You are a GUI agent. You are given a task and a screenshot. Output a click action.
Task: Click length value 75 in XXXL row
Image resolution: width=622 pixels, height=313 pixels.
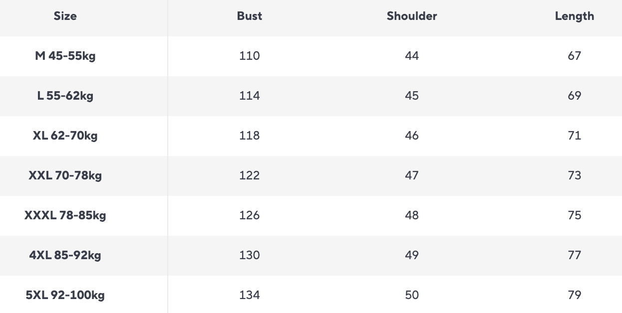tap(574, 215)
